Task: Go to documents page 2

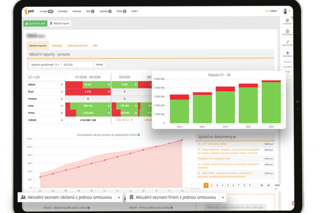Action: point(212,185)
